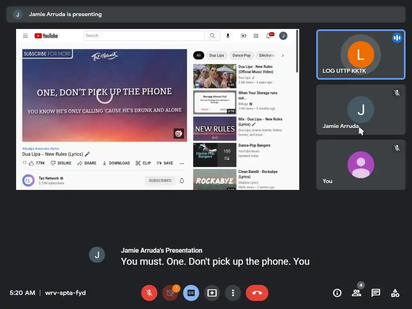Open the Activities icon

(x=395, y=293)
